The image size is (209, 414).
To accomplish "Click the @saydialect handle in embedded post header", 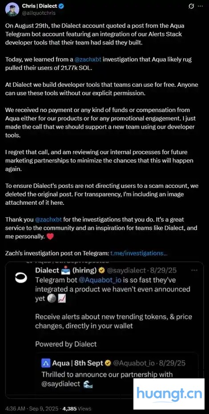I will 126,271.
